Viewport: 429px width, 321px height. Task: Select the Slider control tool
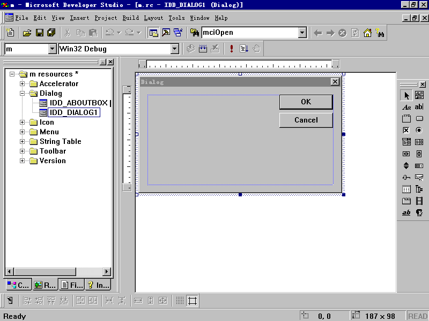point(406,178)
